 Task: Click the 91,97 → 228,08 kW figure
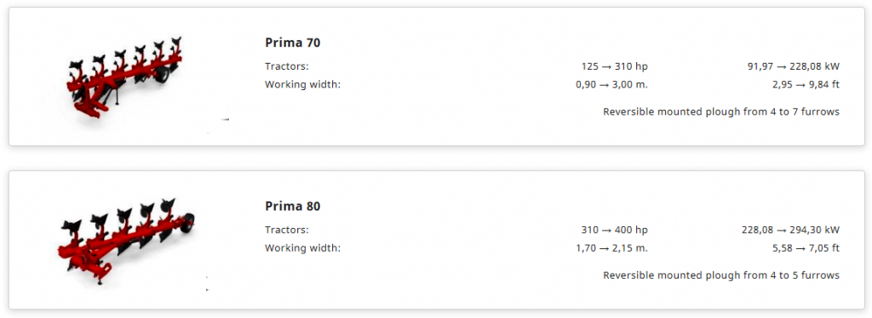pos(793,66)
